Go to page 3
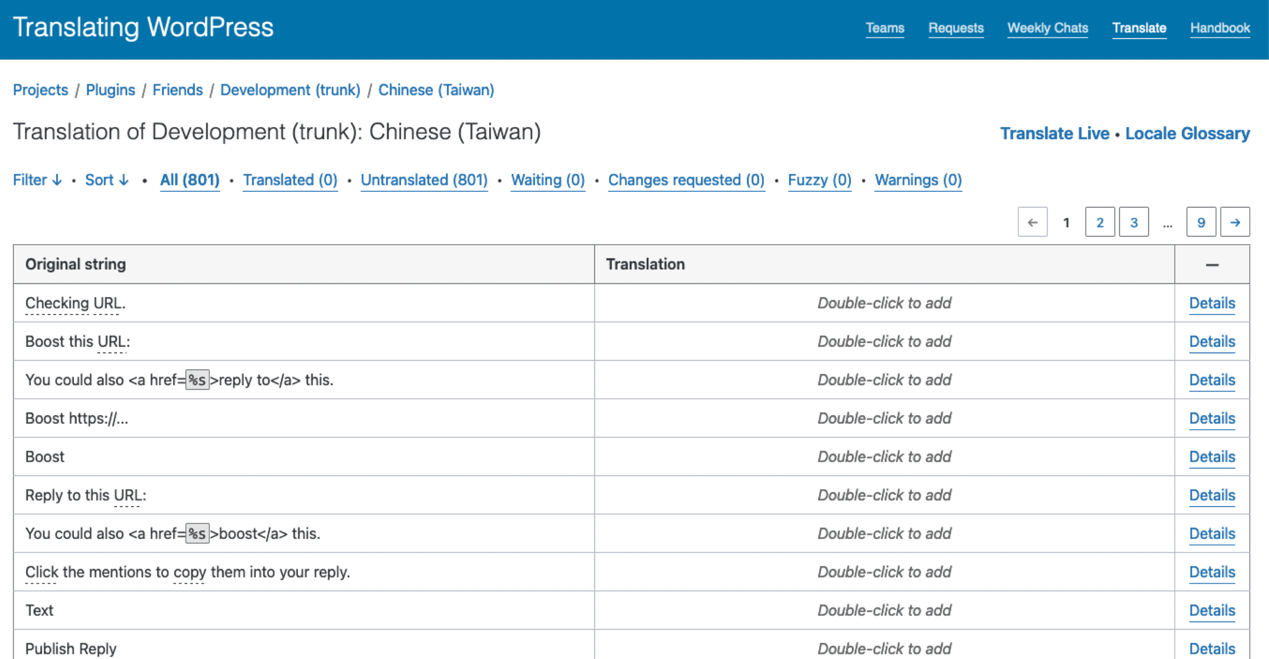1269x659 pixels. click(x=1134, y=222)
